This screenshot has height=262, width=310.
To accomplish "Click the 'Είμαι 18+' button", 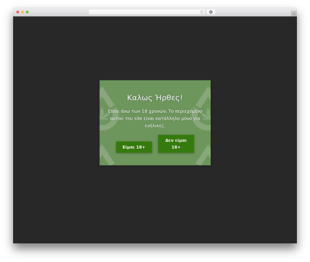I will (x=134, y=147).
